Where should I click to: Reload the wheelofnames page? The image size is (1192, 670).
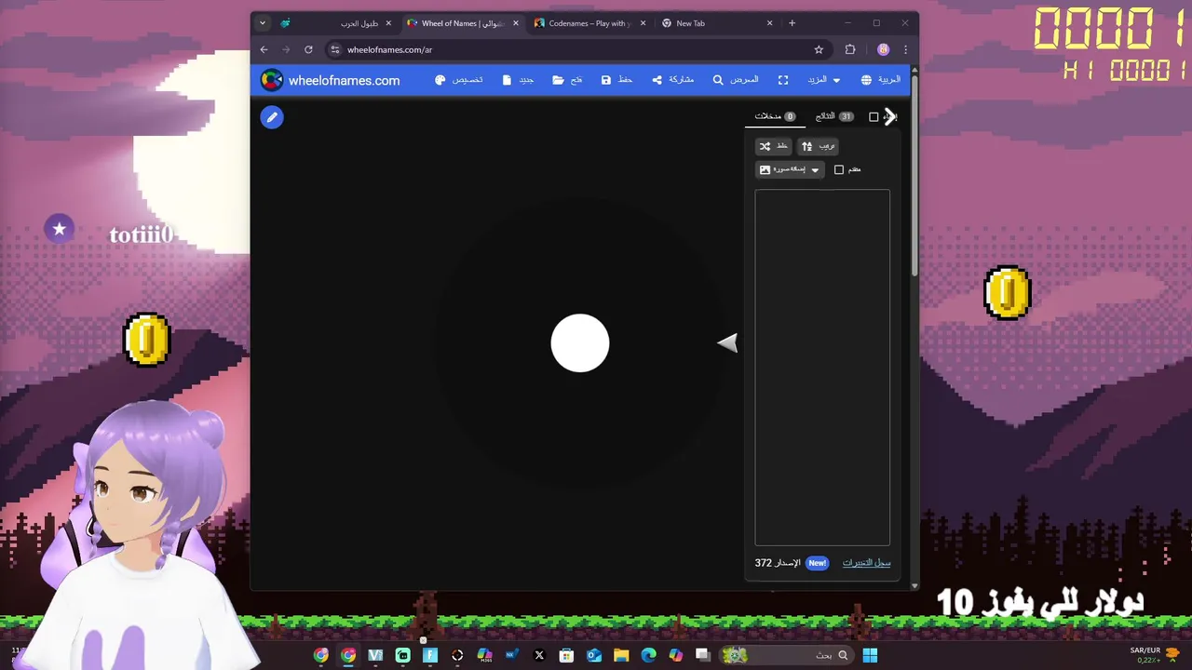(308, 49)
